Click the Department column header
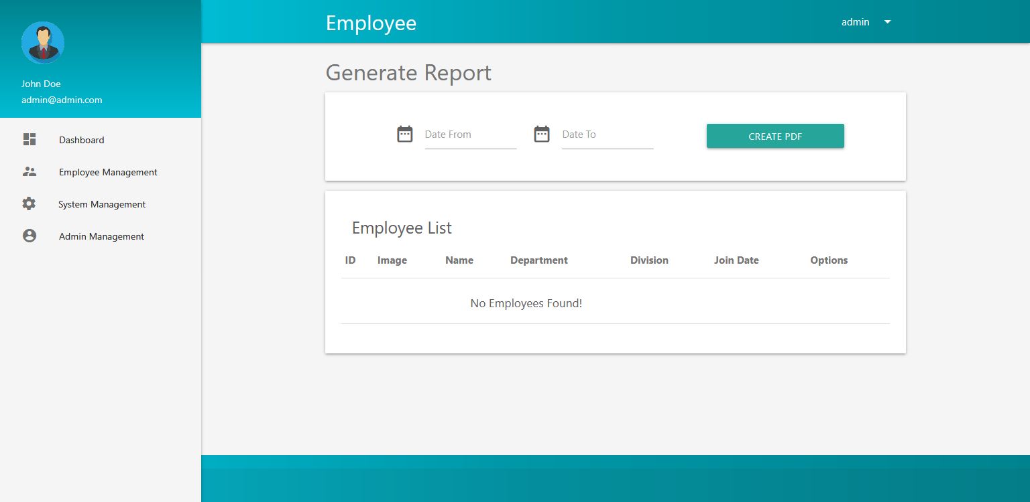Screen dimensions: 1030x502 click(538, 260)
